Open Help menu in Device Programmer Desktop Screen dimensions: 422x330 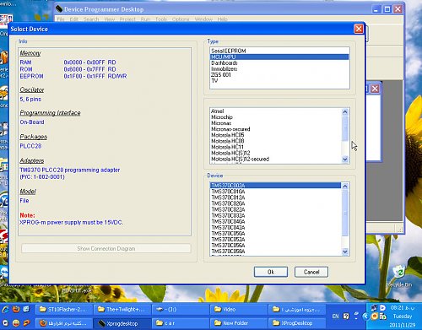pos(222,19)
